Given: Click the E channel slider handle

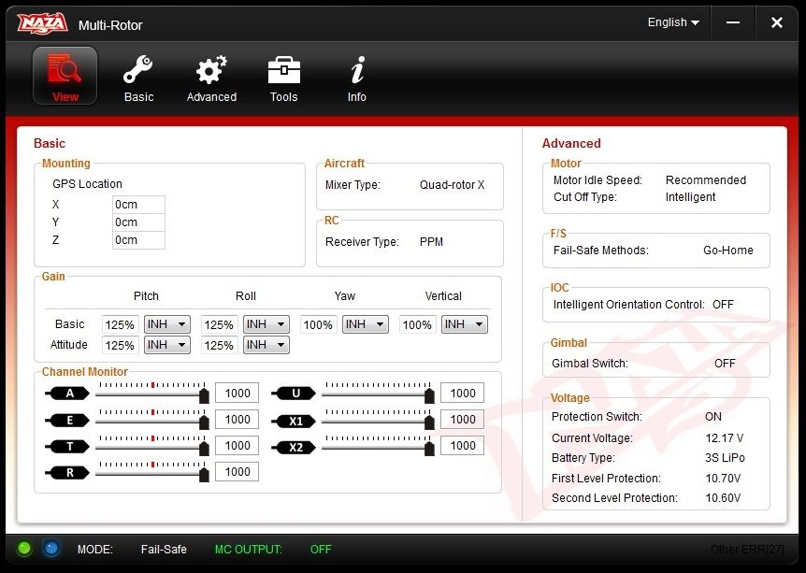Looking at the screenshot, I should tap(204, 423).
